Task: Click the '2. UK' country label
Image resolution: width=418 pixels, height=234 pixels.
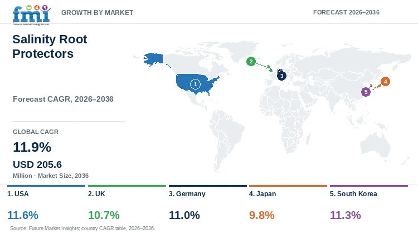Action: [96, 194]
